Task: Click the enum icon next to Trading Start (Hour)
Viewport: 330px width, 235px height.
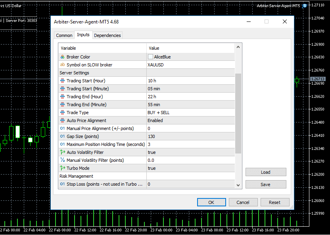Action: 63,81
